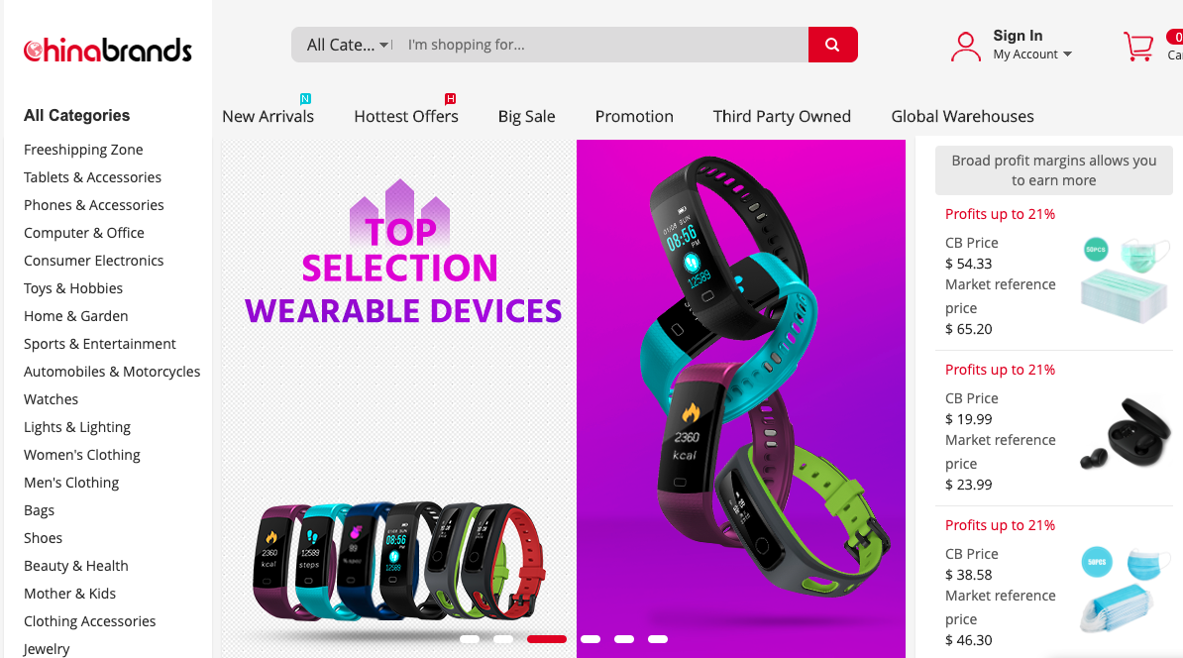
Task: Select the active red carousel indicator
Action: (546, 639)
